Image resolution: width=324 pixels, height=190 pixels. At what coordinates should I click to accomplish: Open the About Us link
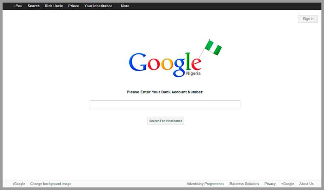(306, 184)
